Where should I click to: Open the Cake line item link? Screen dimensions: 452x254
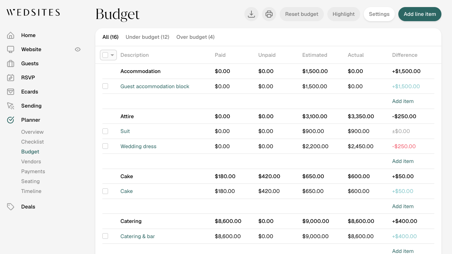tap(126, 191)
